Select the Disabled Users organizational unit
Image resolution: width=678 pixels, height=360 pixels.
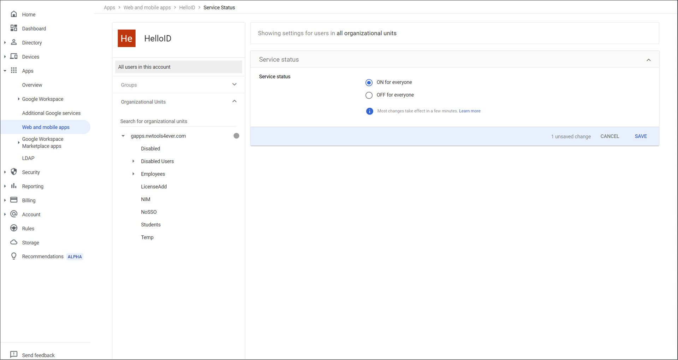157,161
